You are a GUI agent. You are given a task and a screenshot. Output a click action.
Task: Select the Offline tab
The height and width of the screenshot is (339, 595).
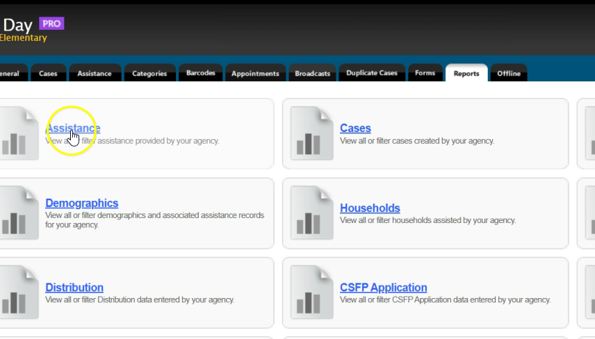click(508, 74)
